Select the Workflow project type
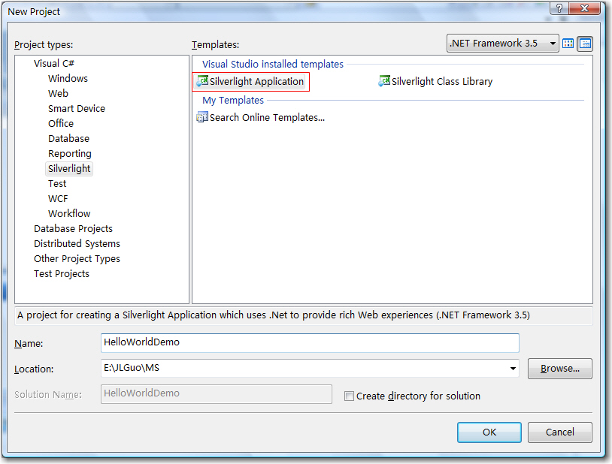 [69, 214]
